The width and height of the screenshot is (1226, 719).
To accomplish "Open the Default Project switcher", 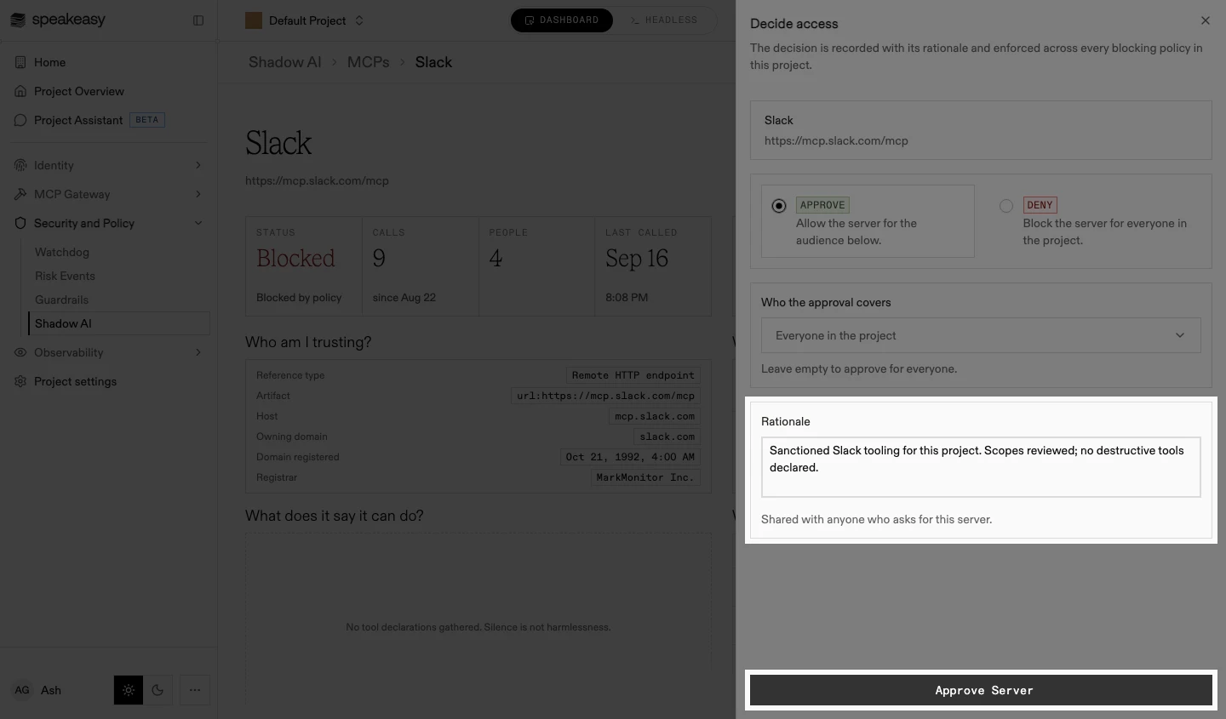I will [x=305, y=20].
